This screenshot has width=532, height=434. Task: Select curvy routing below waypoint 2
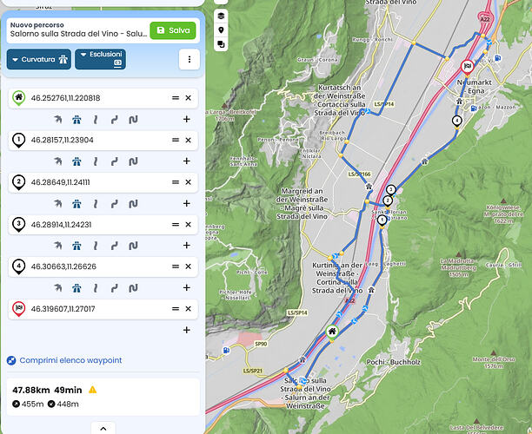click(115, 203)
